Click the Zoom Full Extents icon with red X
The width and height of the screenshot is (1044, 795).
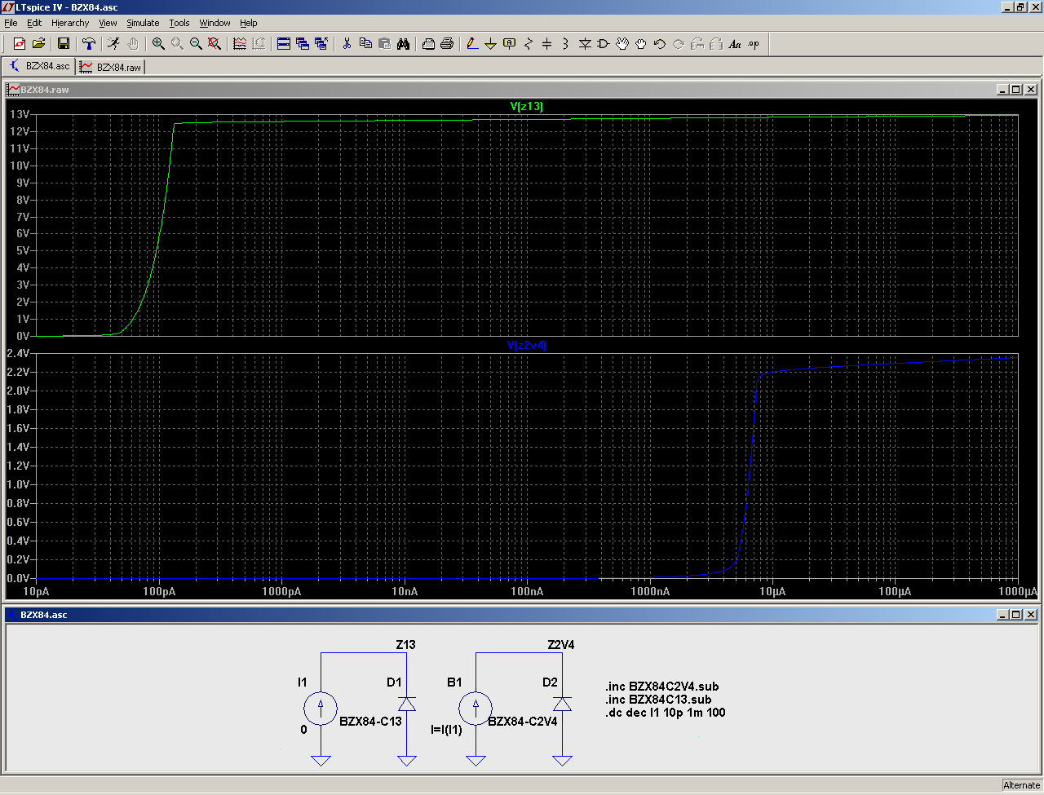(215, 44)
